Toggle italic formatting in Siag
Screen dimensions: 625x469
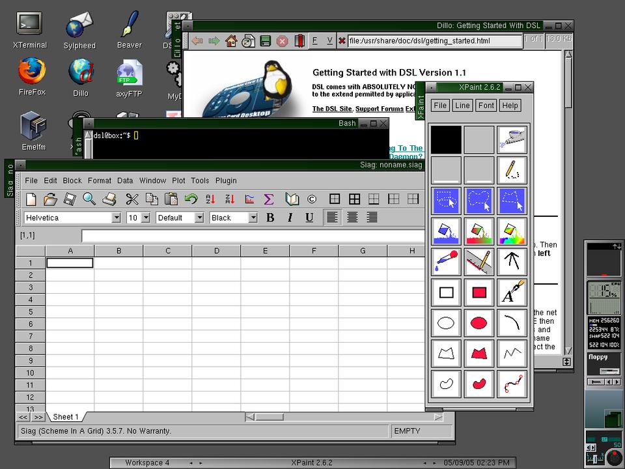pos(290,218)
